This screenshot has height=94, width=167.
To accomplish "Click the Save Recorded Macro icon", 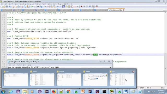I will click(93, 7).
